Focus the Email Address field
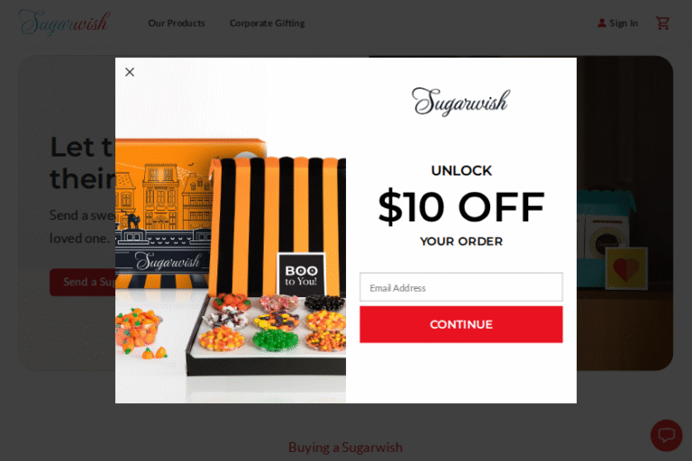This screenshot has height=461, width=692. click(x=461, y=287)
